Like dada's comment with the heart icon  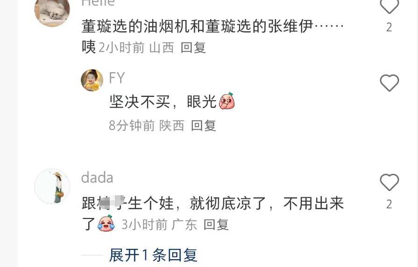[x=389, y=182]
